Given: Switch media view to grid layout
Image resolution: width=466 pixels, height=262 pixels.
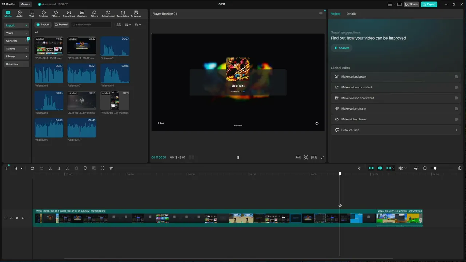Looking at the screenshot, I should coord(119,25).
